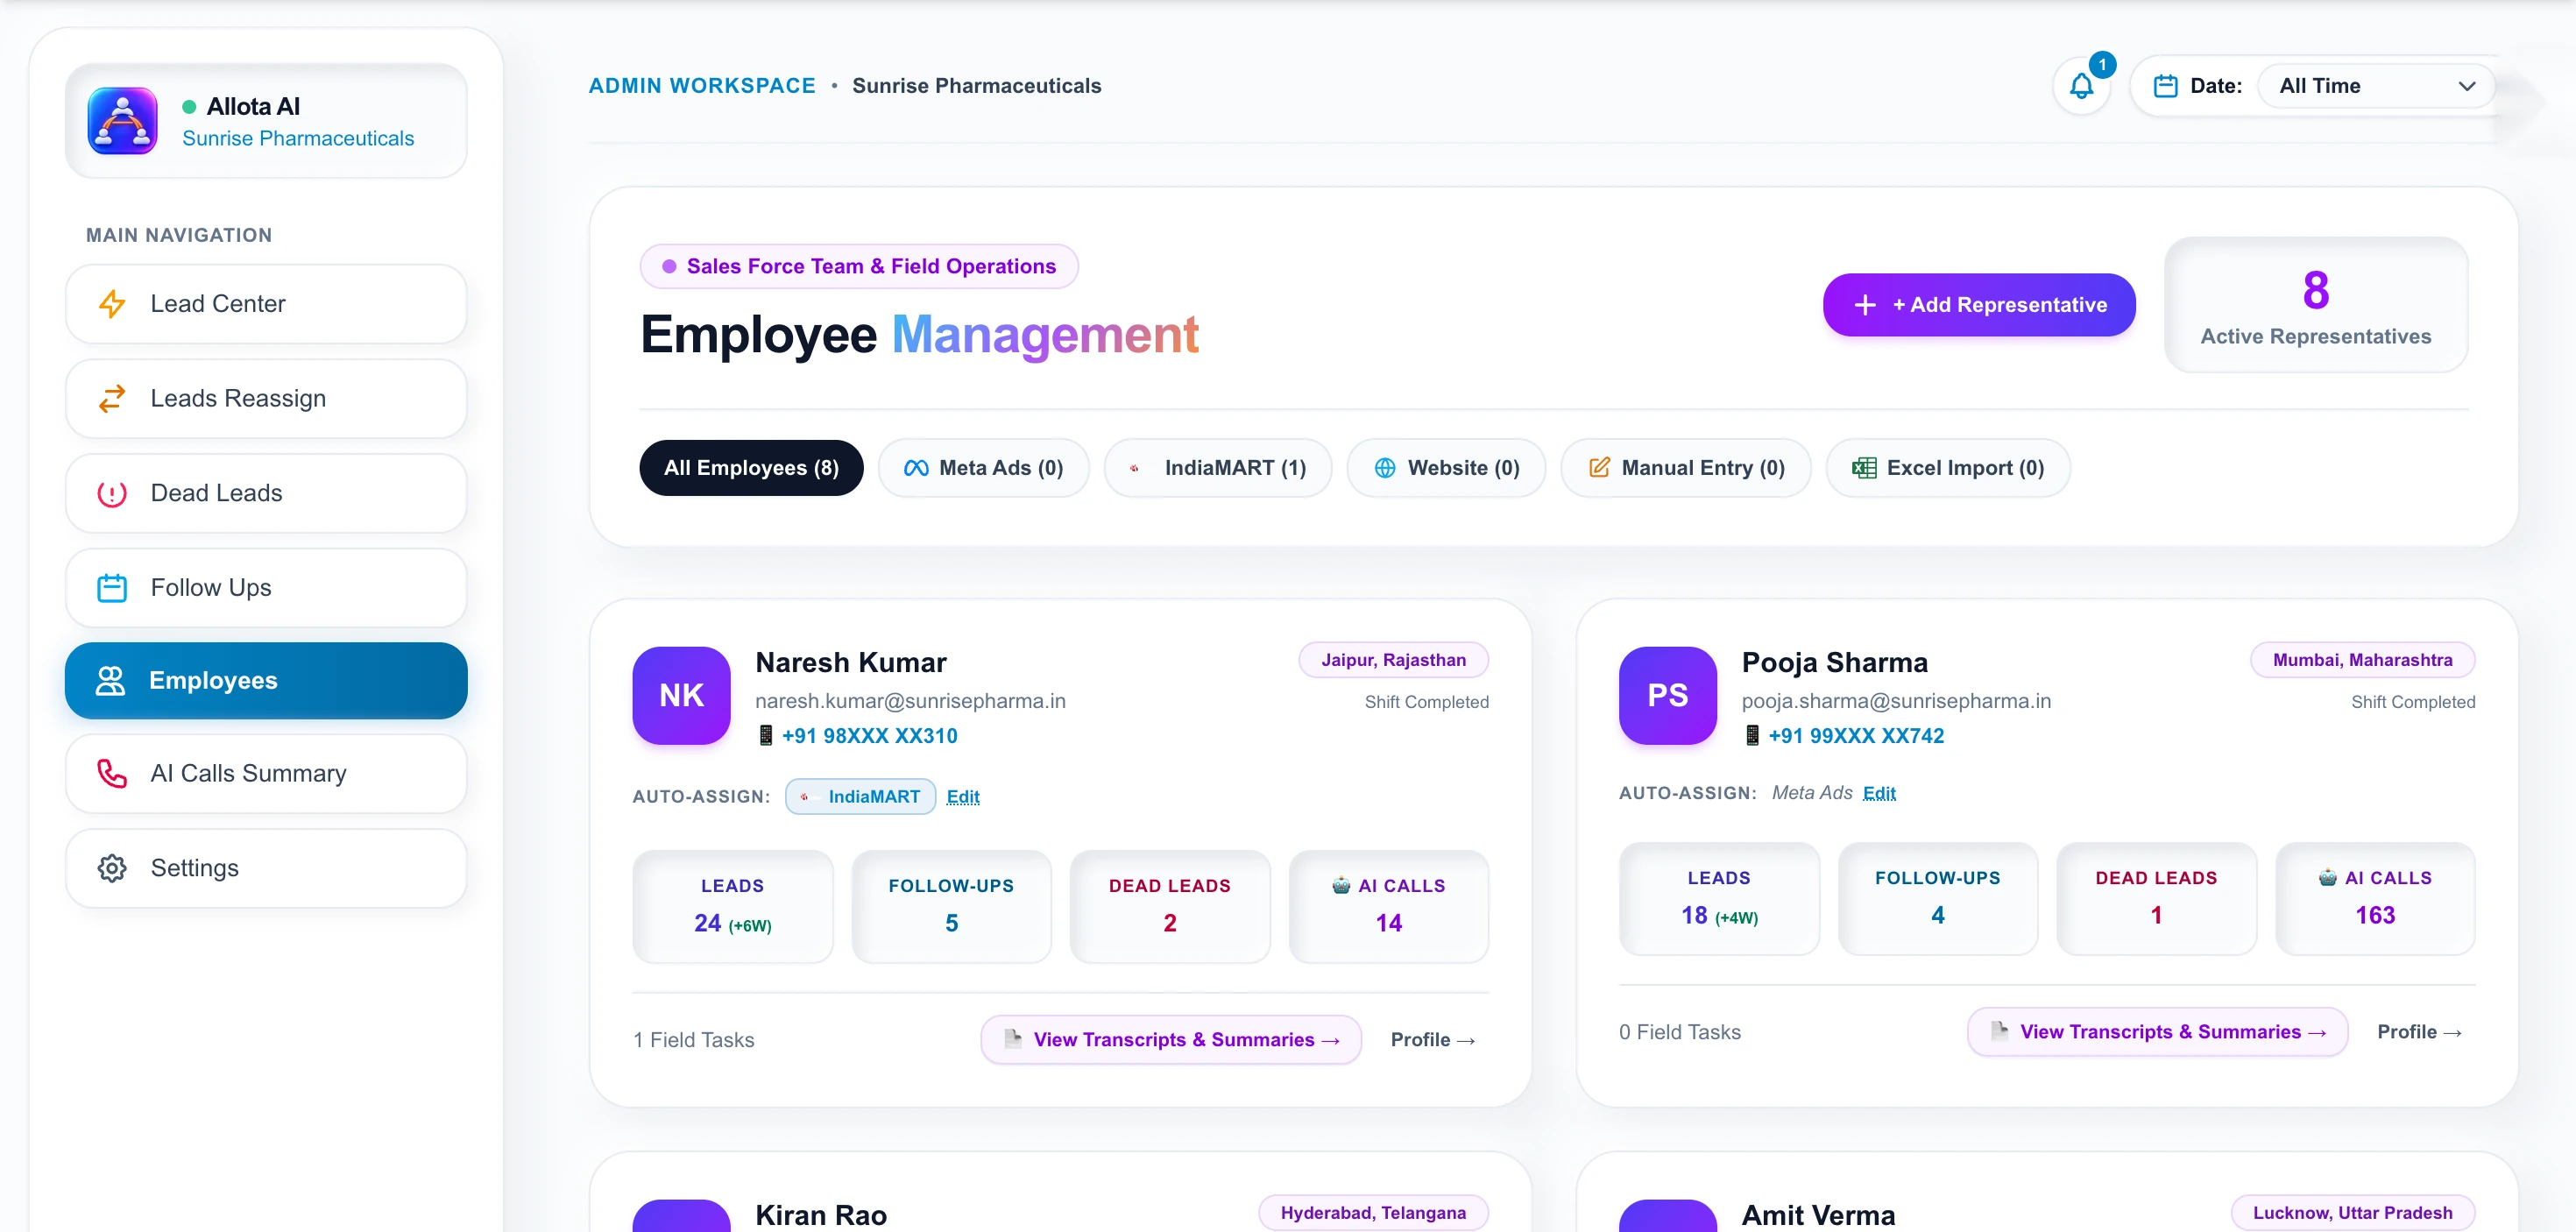Open the Dead Leads navigation item

[x=266, y=493]
